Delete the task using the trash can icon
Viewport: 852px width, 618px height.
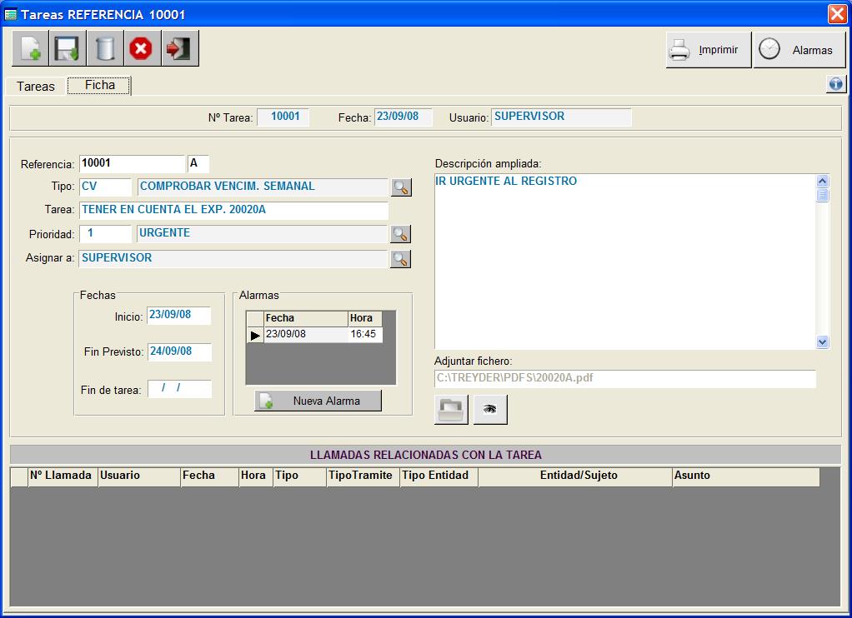[x=105, y=48]
